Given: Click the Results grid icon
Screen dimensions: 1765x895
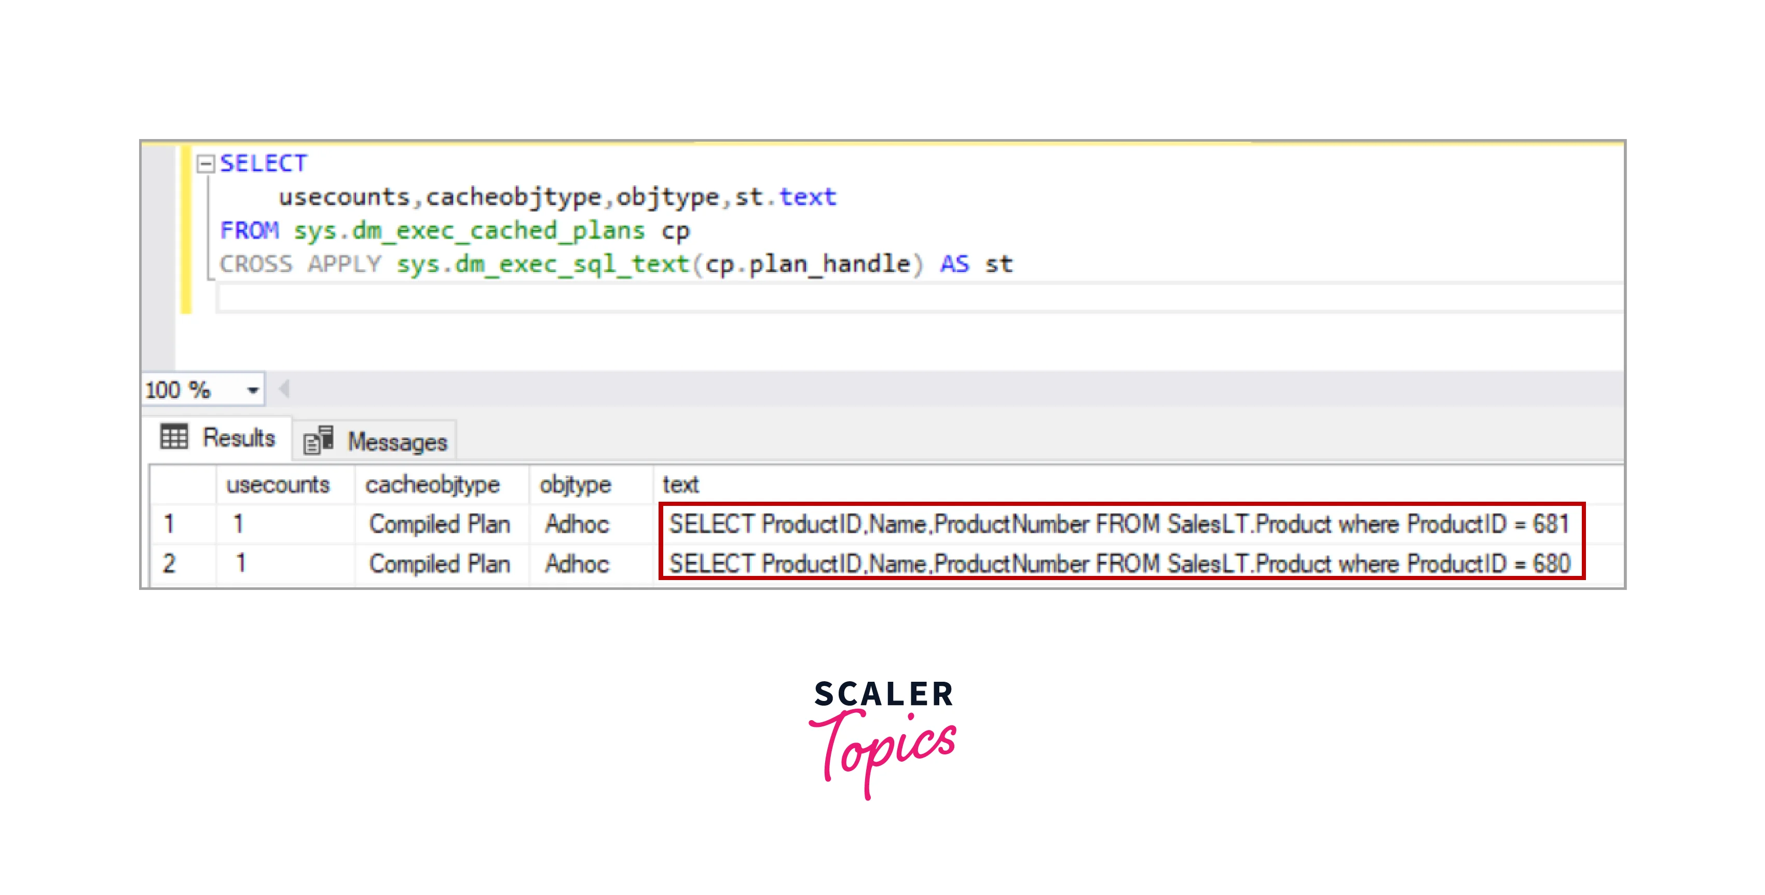Looking at the screenshot, I should (x=174, y=436).
